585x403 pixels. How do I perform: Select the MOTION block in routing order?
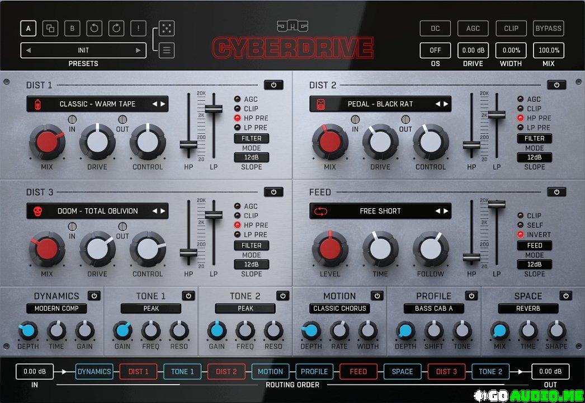pos(270,371)
